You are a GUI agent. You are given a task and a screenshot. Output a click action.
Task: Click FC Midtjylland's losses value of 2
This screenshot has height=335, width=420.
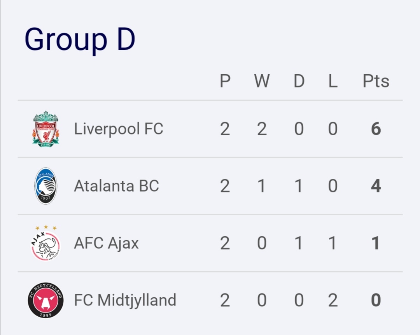pos(332,300)
